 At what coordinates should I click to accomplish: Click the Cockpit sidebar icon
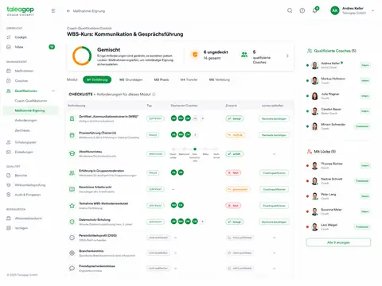click(x=9, y=37)
